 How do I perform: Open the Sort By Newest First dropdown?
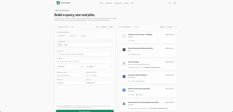(x=99, y=83)
